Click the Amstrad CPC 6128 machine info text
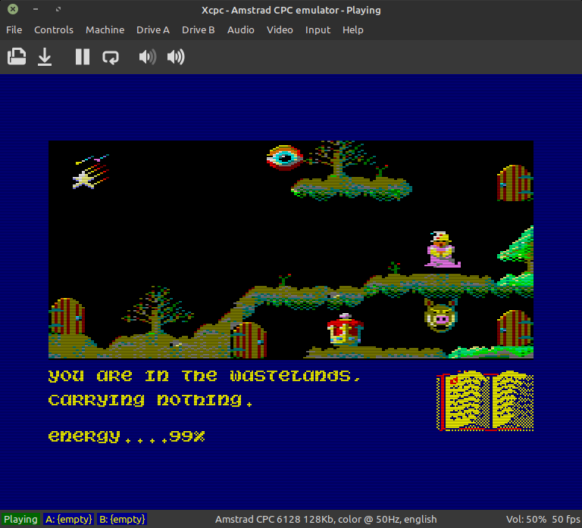582x528 pixels. [x=326, y=519]
